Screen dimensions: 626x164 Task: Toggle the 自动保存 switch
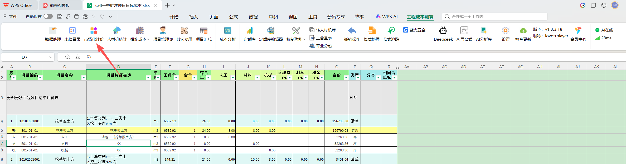(48, 16)
